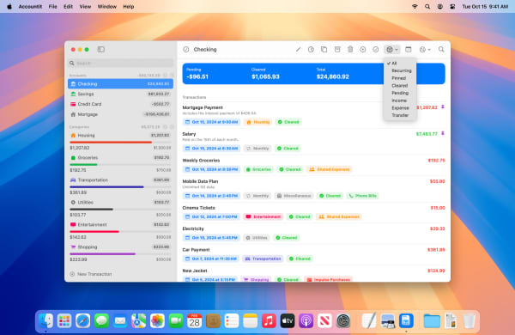Click the -$96.51 Pending value
The height and width of the screenshot is (335, 515).
click(197, 76)
